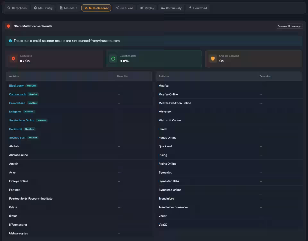Select the Trendmicro row
The width and height of the screenshot is (308, 241).
click(x=229, y=199)
